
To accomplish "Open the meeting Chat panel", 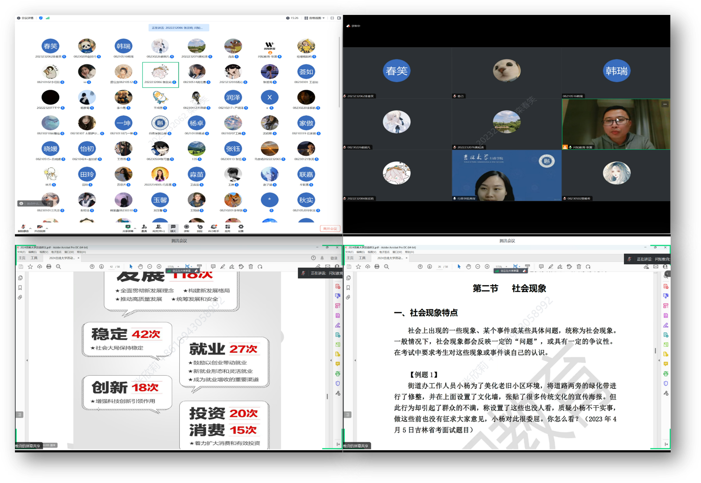I will (173, 227).
